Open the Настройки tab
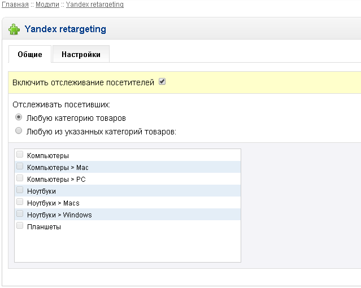The image size is (361, 288). point(81,55)
